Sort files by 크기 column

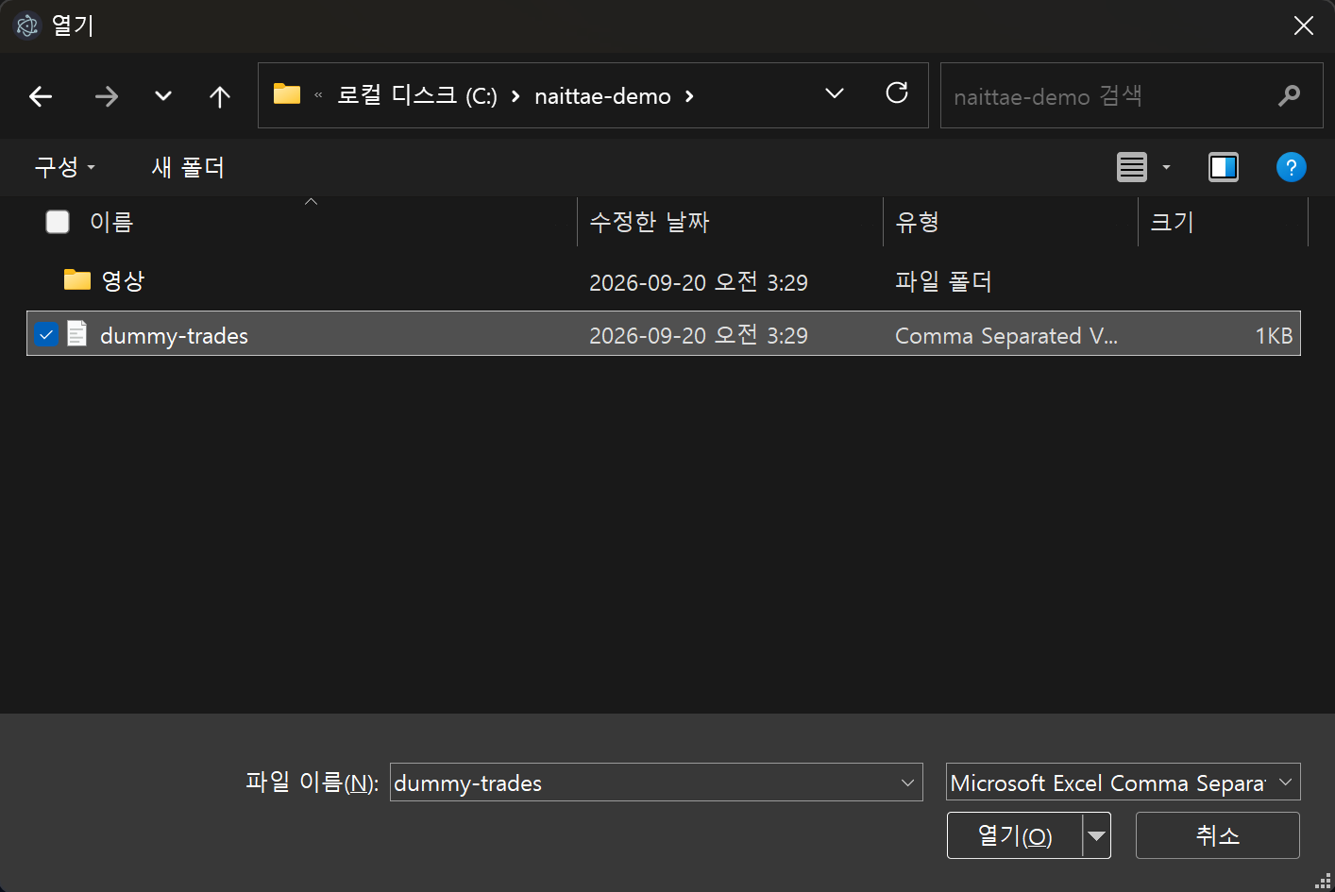point(1172,222)
